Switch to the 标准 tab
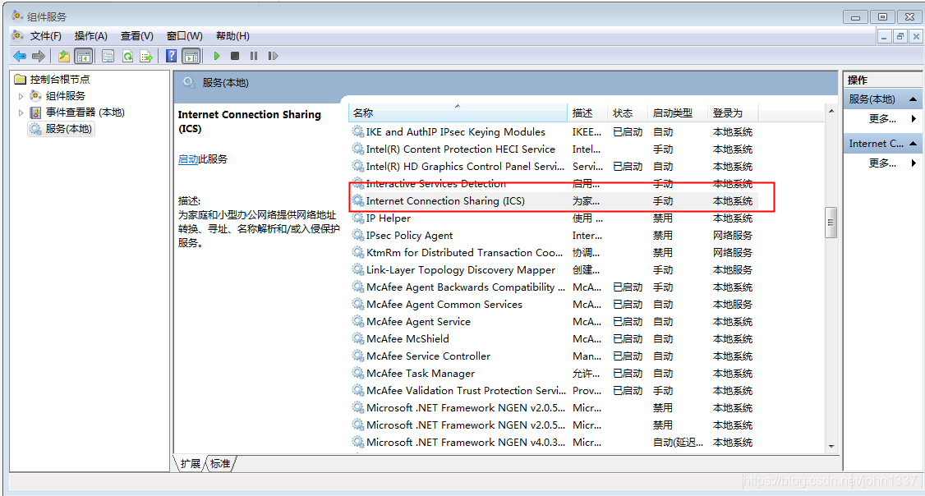Viewport: 925px width, 496px height. point(219,463)
